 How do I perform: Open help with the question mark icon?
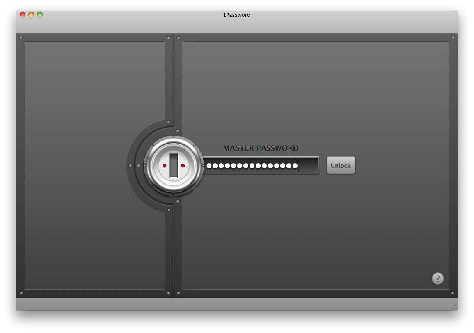click(437, 278)
